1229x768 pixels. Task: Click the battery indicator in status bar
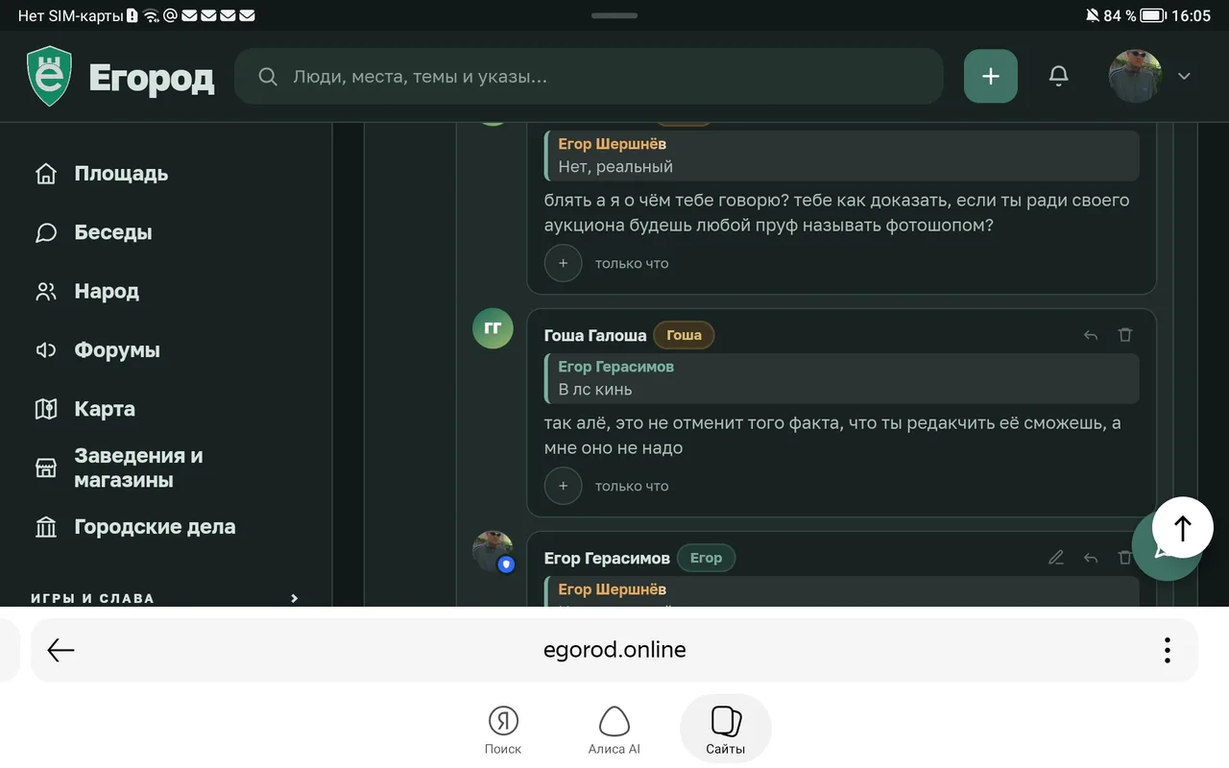(x=1153, y=15)
